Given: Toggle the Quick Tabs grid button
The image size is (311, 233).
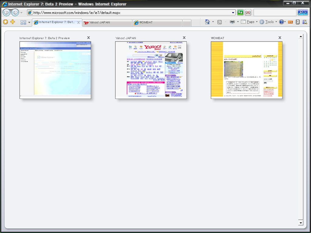Looking at the screenshot, I should point(23,22).
